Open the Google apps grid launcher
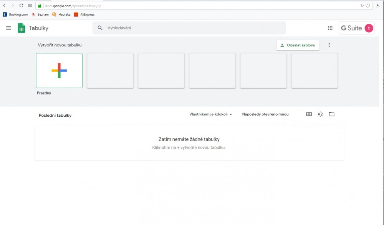 (x=330, y=28)
